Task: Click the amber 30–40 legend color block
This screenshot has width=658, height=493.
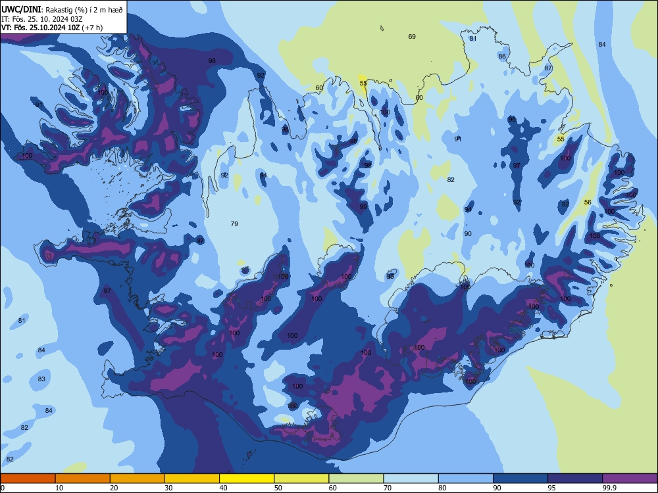Action: coord(192,479)
